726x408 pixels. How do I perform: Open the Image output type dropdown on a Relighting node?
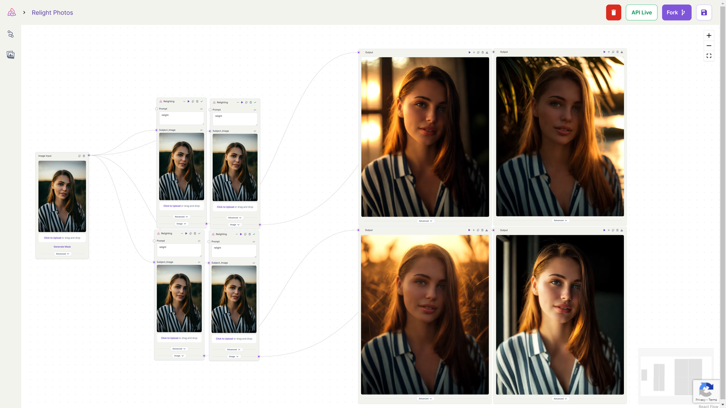click(x=181, y=223)
